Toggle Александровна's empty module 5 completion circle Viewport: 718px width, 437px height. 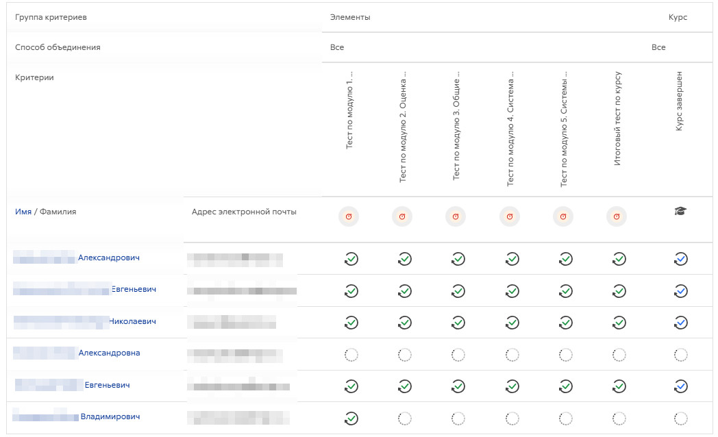(x=565, y=355)
